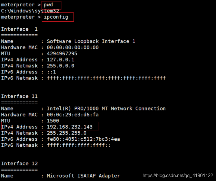Click the pwd command text

coord(48,5)
